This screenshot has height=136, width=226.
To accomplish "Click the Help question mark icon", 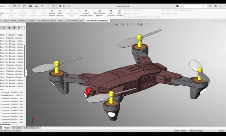I will coord(215,6).
